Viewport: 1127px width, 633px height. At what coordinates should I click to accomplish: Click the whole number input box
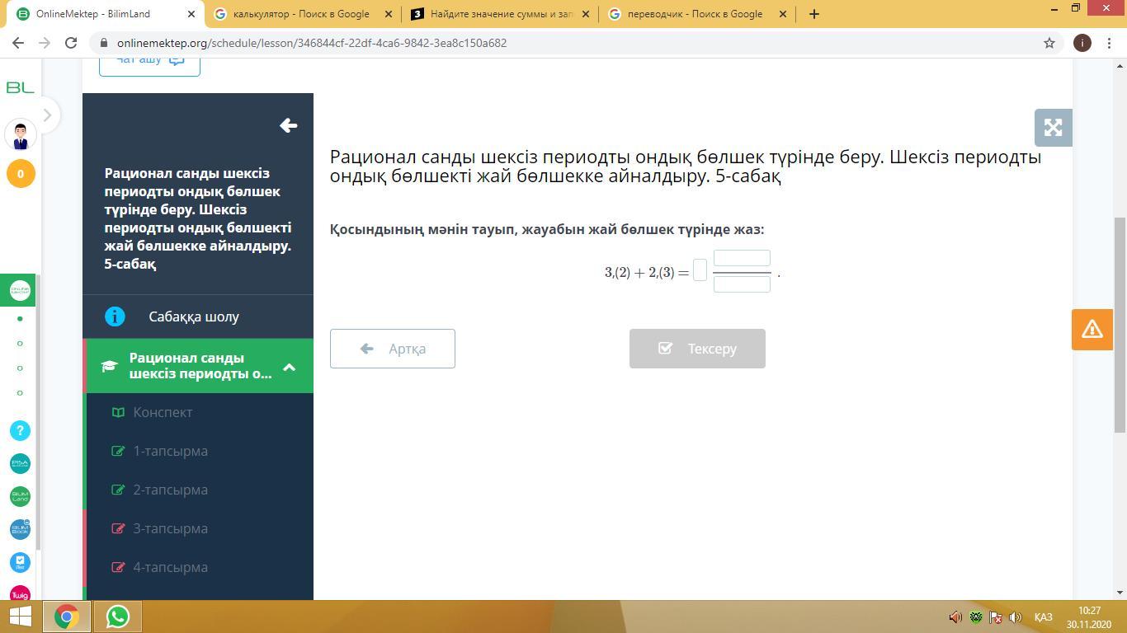(x=700, y=270)
